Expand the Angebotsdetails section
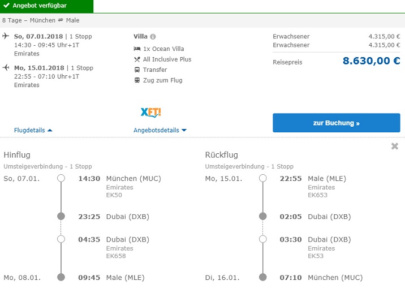Screen dimensions: 405x289 pyautogui.click(x=160, y=130)
